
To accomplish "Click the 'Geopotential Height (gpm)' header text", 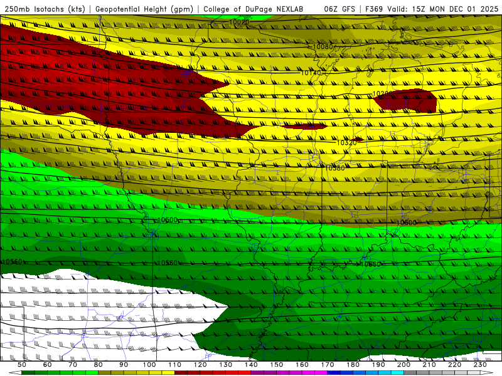I will pyautogui.click(x=144, y=9).
